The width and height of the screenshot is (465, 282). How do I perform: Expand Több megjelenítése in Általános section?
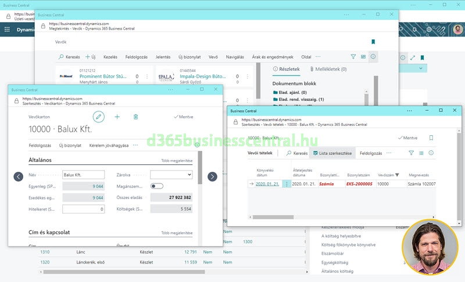point(177,161)
